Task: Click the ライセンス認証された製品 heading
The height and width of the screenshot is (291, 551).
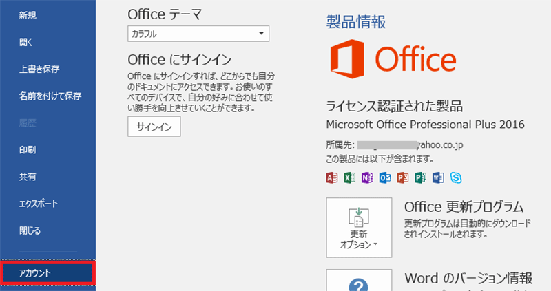Action: pos(394,106)
